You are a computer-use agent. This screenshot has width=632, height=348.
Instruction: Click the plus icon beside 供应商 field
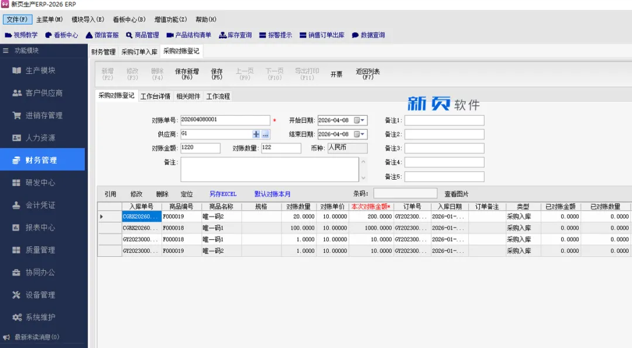tap(256, 134)
